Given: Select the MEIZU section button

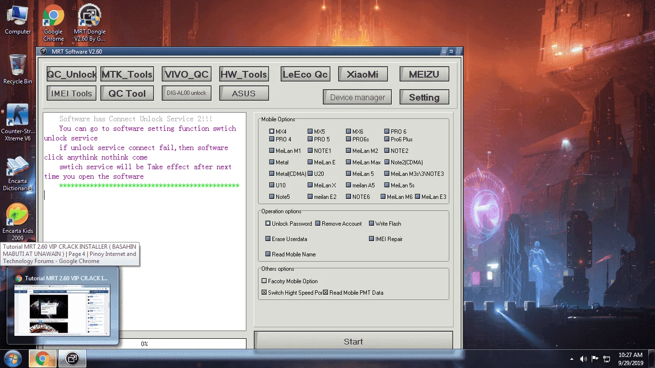Looking at the screenshot, I should click(424, 74).
